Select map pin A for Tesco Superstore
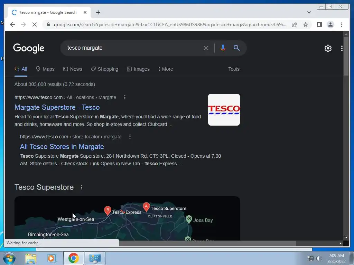Viewport: 354px width, 265px height. (146, 207)
